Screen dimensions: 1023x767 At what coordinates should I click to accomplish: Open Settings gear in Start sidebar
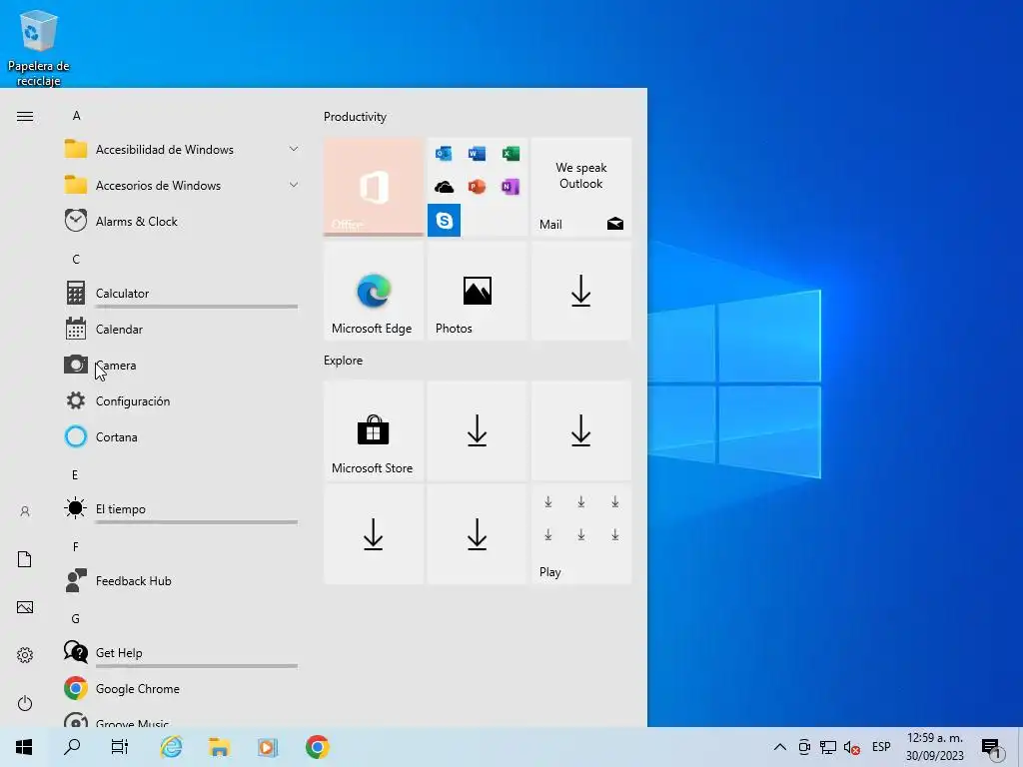[x=25, y=655]
